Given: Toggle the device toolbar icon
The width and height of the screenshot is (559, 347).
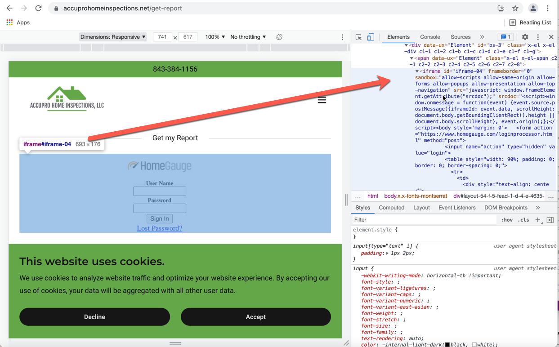Looking at the screenshot, I should pyautogui.click(x=371, y=37).
